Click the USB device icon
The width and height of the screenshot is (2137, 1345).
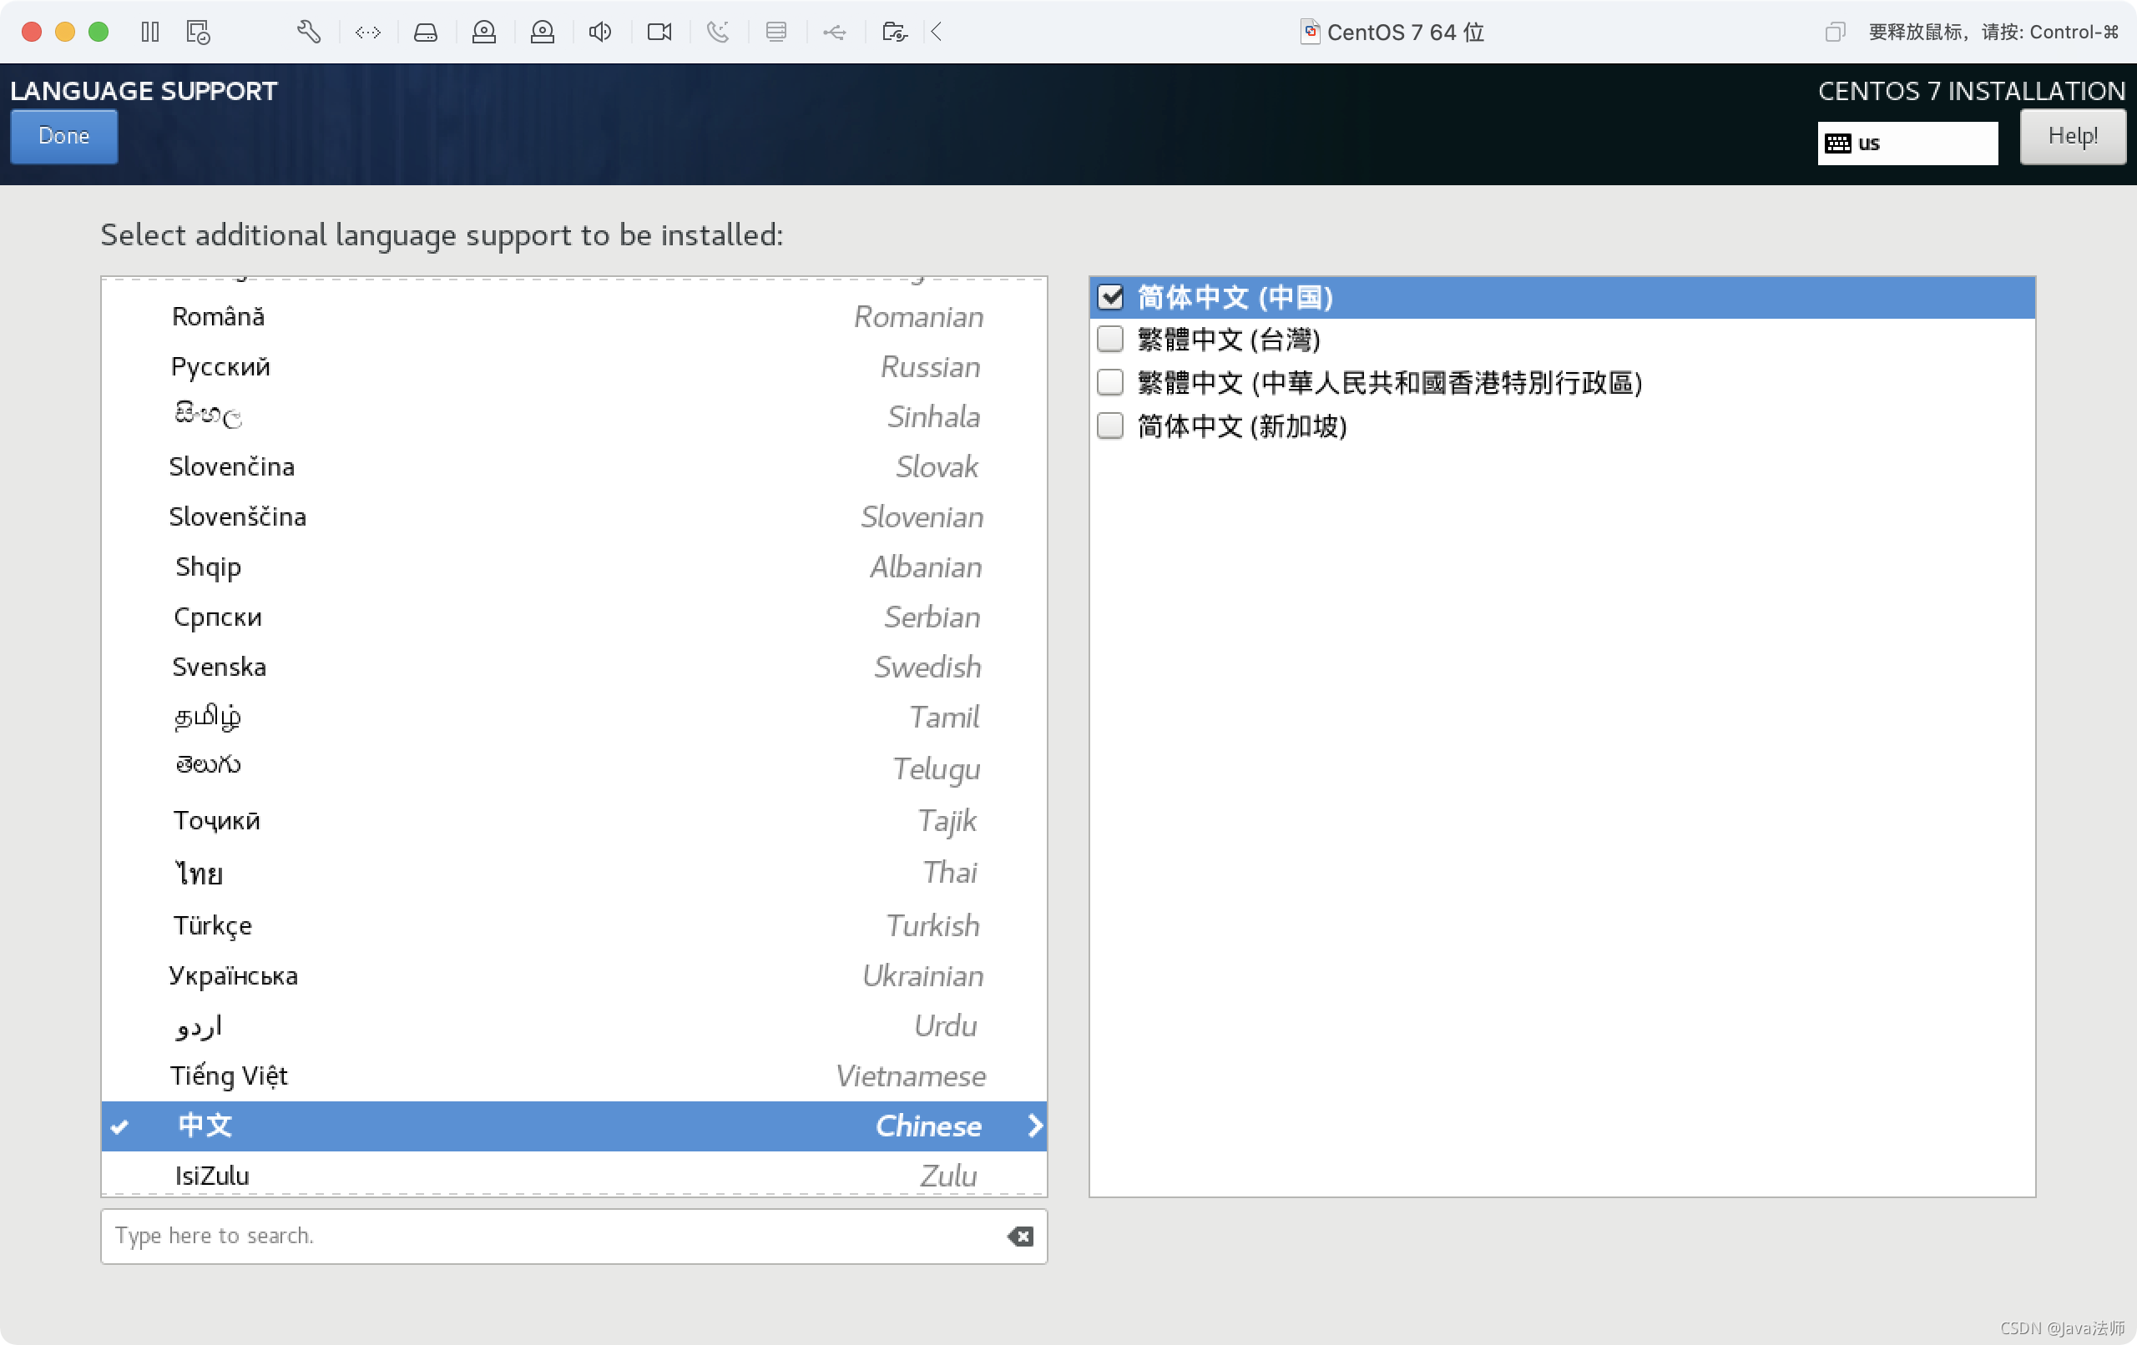[x=834, y=33]
